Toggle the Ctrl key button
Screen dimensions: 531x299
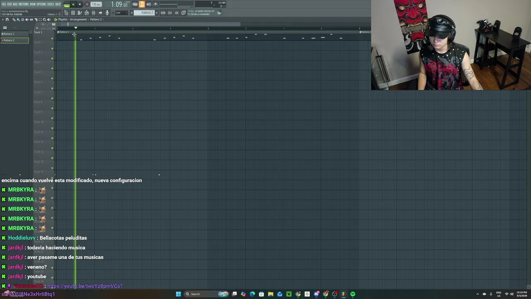tap(170, 13)
